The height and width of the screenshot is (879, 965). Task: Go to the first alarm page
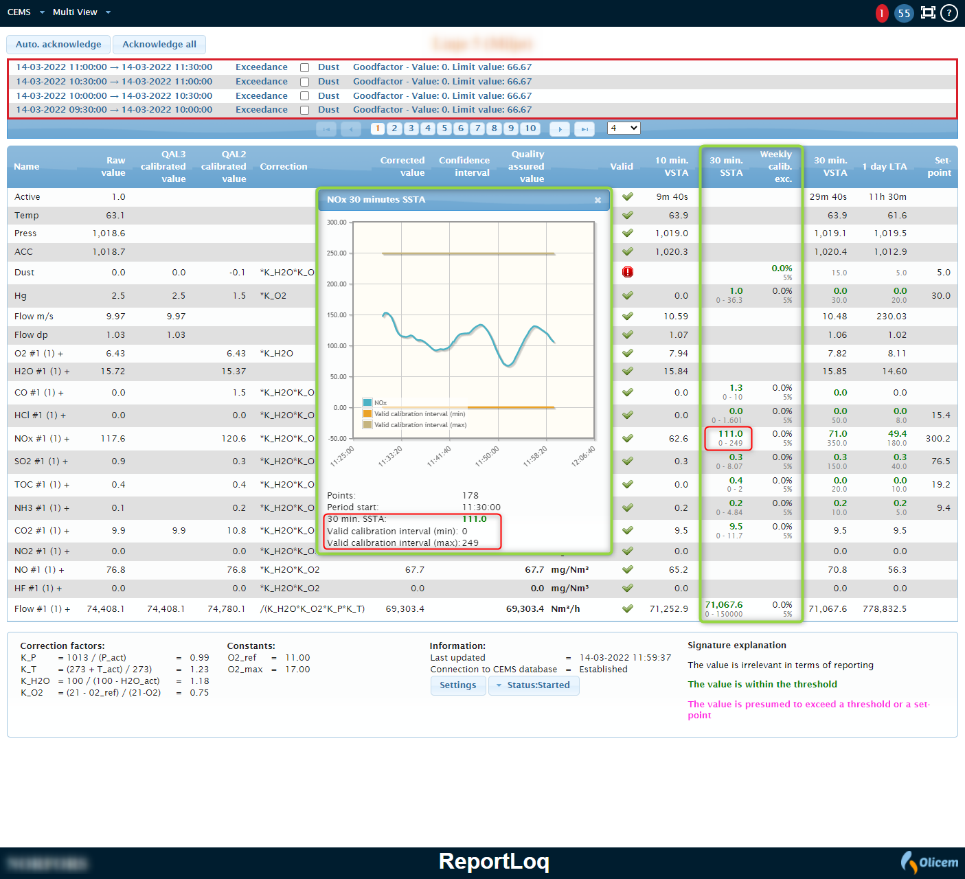(x=326, y=128)
